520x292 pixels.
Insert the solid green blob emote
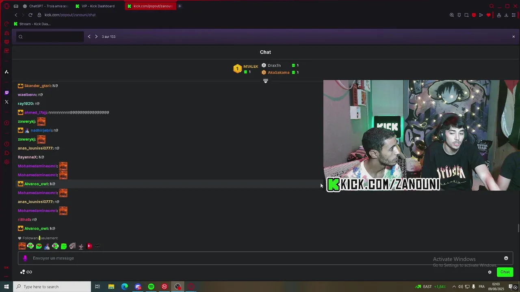pos(64,246)
